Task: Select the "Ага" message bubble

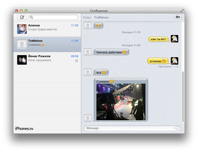Action: pyautogui.click(x=101, y=72)
